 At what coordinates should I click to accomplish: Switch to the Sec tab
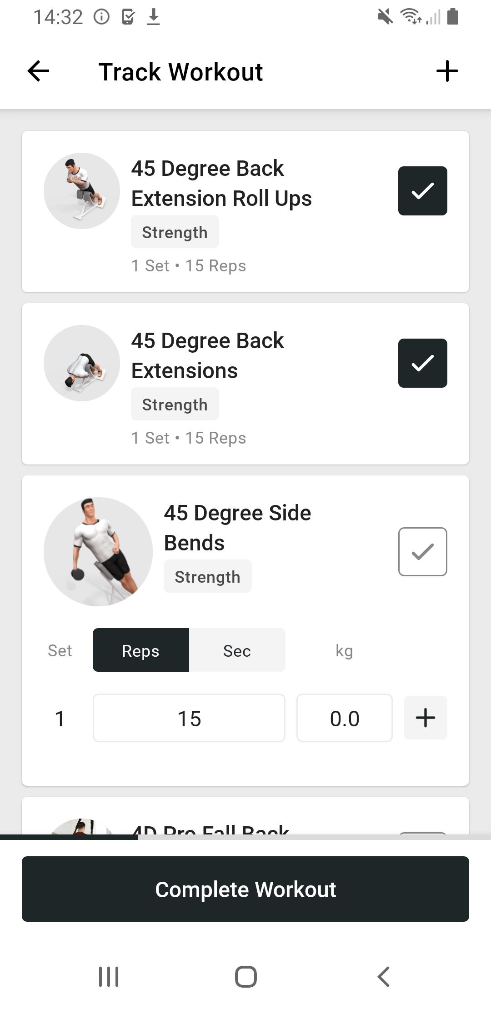[x=237, y=650]
